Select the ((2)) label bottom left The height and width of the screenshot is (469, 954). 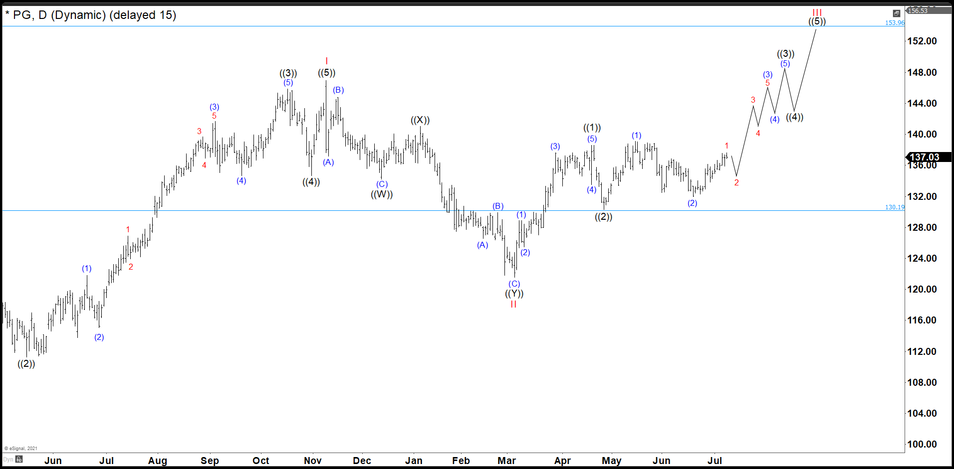point(26,364)
